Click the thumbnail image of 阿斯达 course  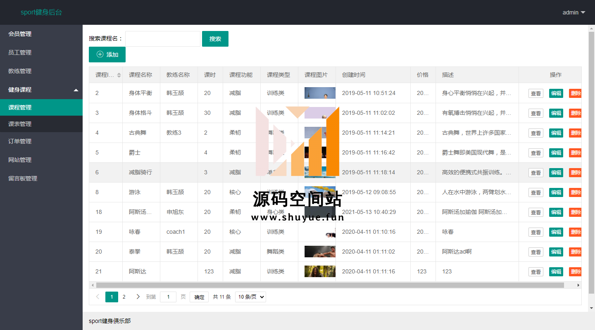pyautogui.click(x=319, y=271)
